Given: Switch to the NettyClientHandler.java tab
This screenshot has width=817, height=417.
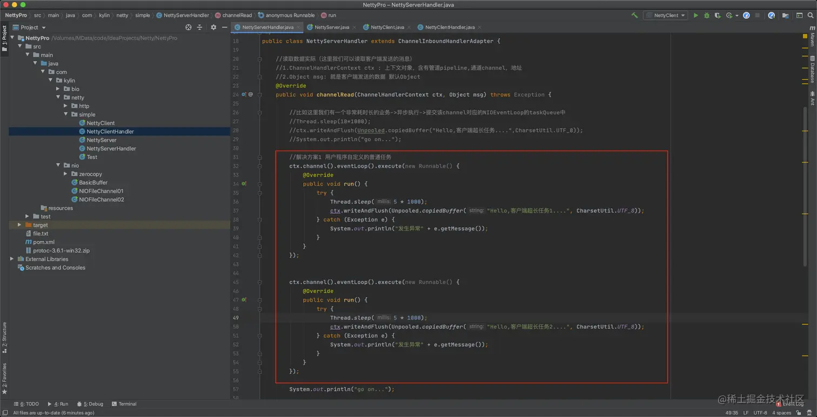Looking at the screenshot, I should (449, 27).
